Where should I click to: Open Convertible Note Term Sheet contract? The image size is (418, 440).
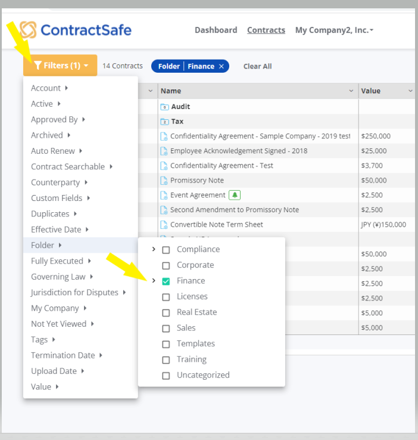(217, 225)
